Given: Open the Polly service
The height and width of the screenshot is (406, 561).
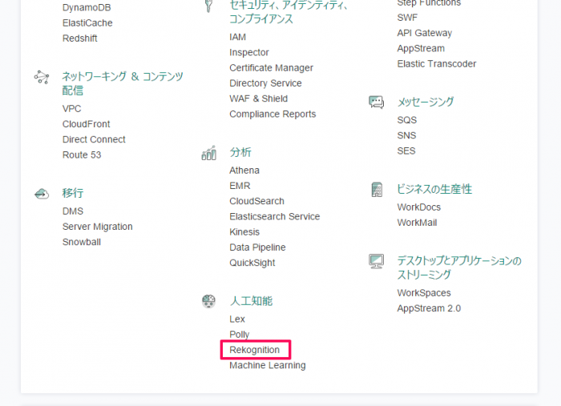Looking at the screenshot, I should (x=240, y=335).
